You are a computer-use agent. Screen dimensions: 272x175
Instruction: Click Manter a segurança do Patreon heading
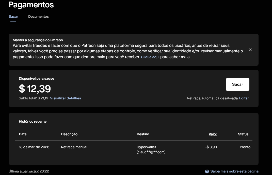pyautogui.click(x=38, y=40)
